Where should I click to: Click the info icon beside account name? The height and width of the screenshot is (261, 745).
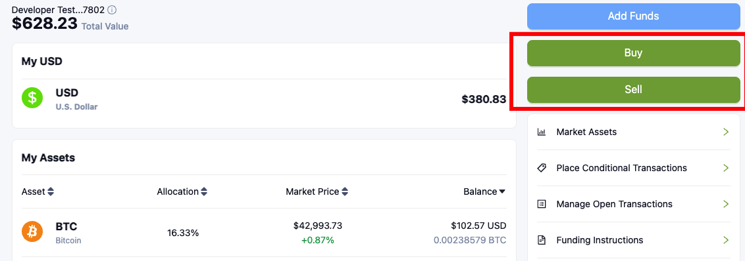point(112,9)
